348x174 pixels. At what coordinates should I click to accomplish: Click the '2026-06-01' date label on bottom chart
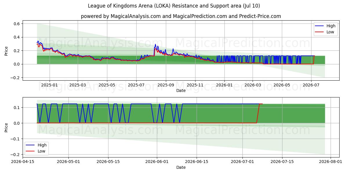(x=157, y=162)
